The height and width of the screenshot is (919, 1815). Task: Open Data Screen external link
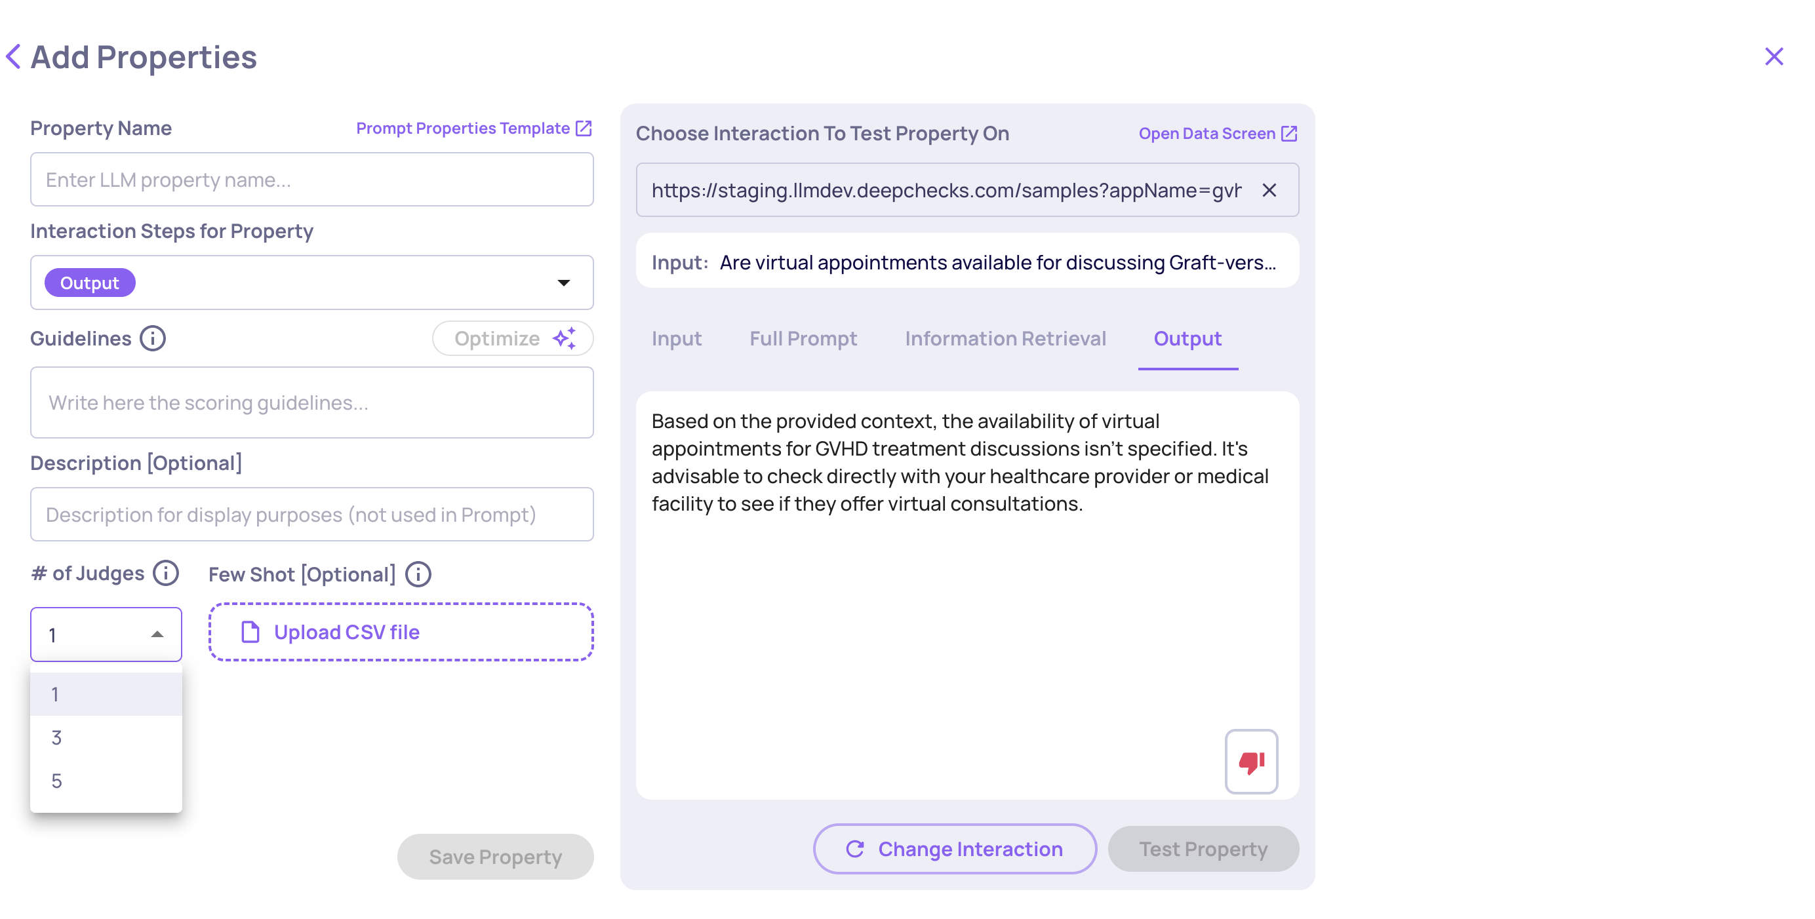[x=1217, y=134]
